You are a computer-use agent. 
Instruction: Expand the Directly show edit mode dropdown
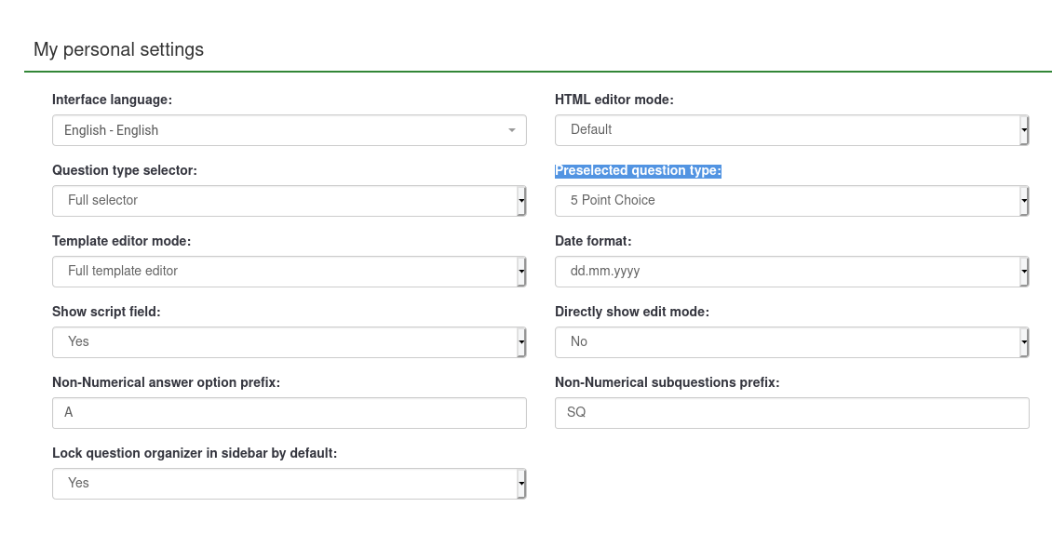coord(791,342)
